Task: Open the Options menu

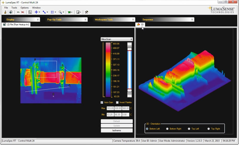Action: click(24, 8)
